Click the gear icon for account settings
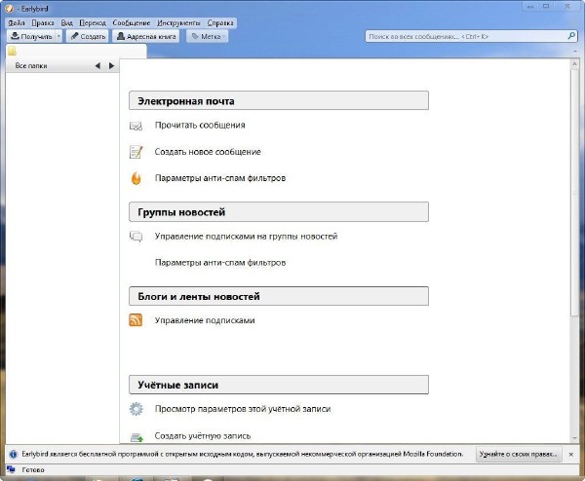Screen dimensions: 585x481 coord(136,409)
